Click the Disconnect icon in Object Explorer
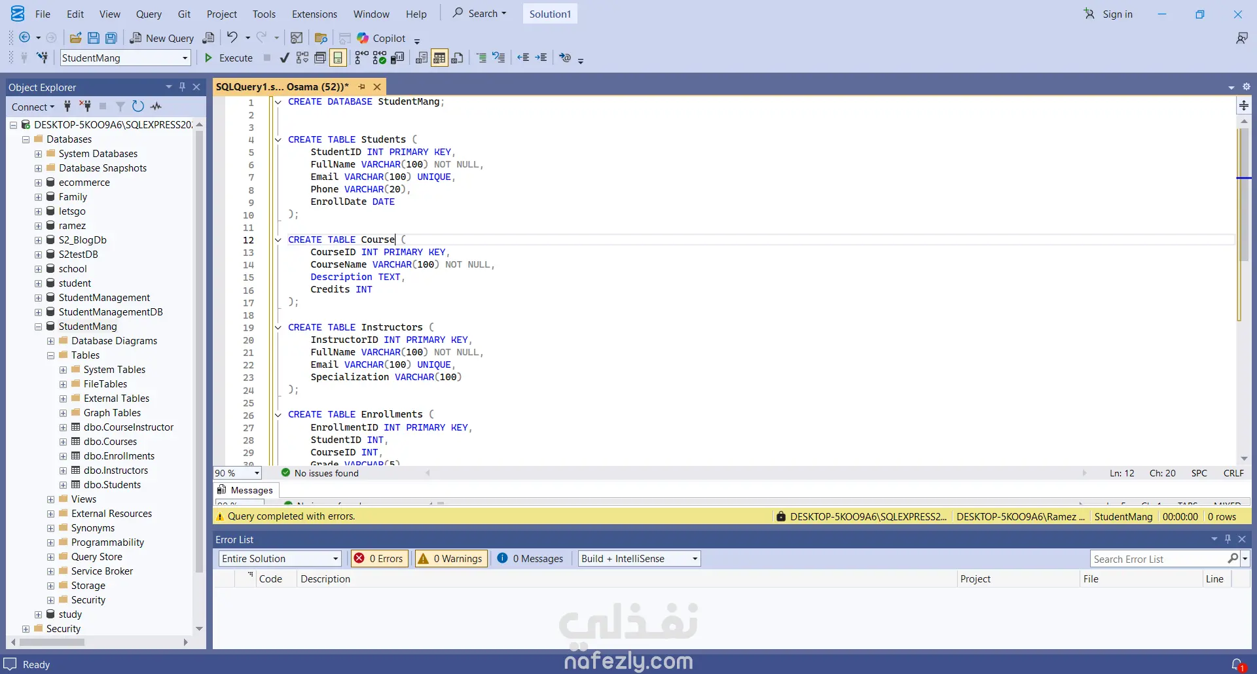 85,106
